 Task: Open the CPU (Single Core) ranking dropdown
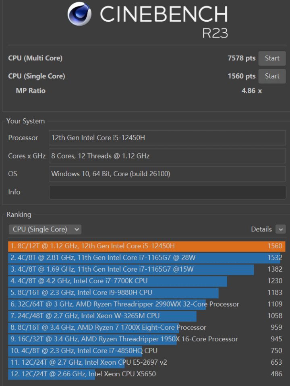[x=45, y=229]
